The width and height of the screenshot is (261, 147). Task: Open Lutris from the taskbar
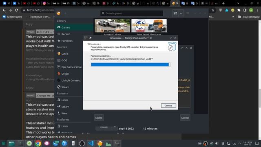(100, 143)
